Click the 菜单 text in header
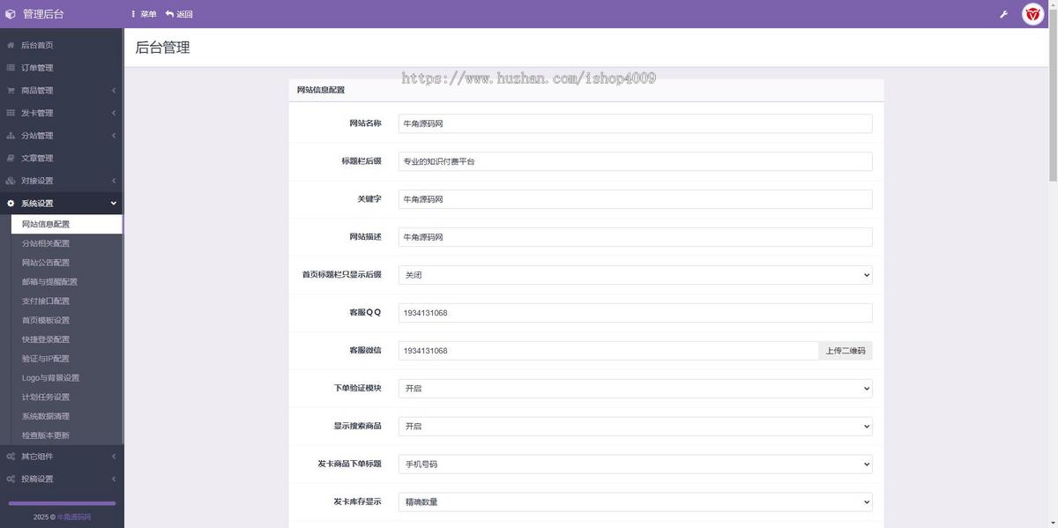Viewport: 1058px width, 528px height. (148, 14)
